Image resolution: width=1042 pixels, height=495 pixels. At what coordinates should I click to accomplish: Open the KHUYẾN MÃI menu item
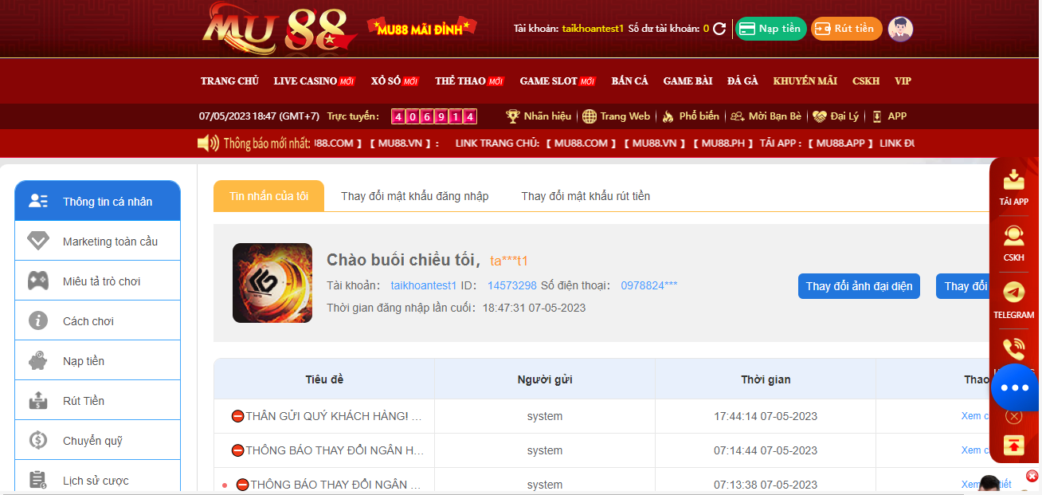pos(805,81)
